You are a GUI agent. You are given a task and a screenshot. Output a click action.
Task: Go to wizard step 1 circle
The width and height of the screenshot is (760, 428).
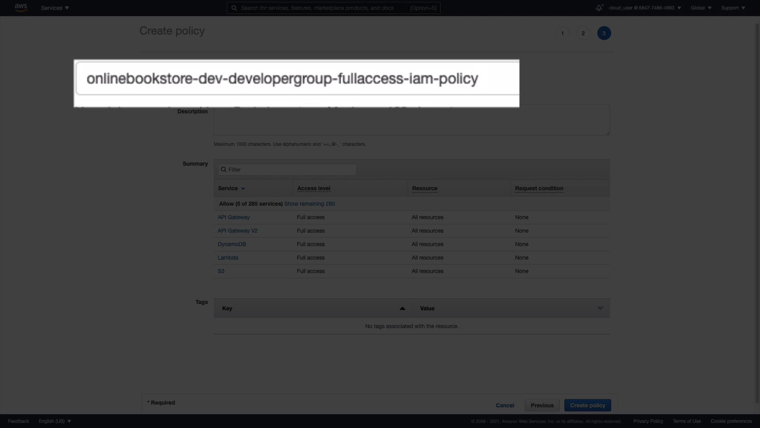[562, 33]
